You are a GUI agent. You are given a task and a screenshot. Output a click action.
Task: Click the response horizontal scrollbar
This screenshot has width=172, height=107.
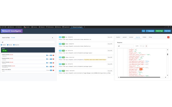(x=140, y=77)
